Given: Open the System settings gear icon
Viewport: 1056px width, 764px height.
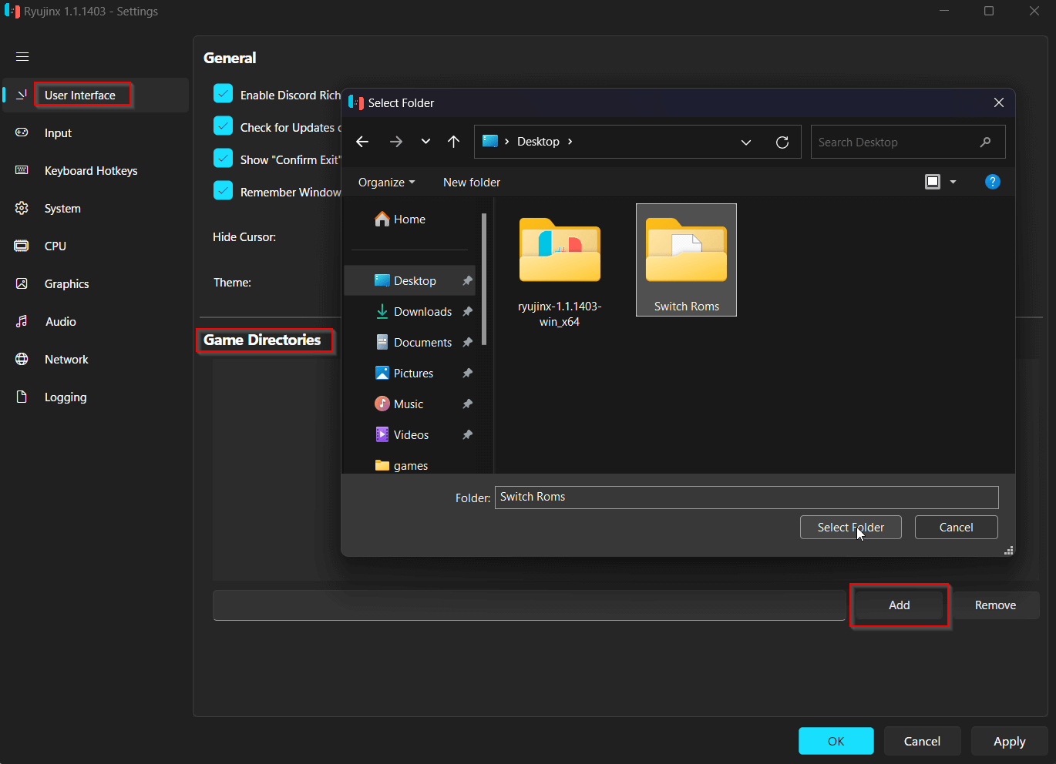Looking at the screenshot, I should tap(22, 208).
